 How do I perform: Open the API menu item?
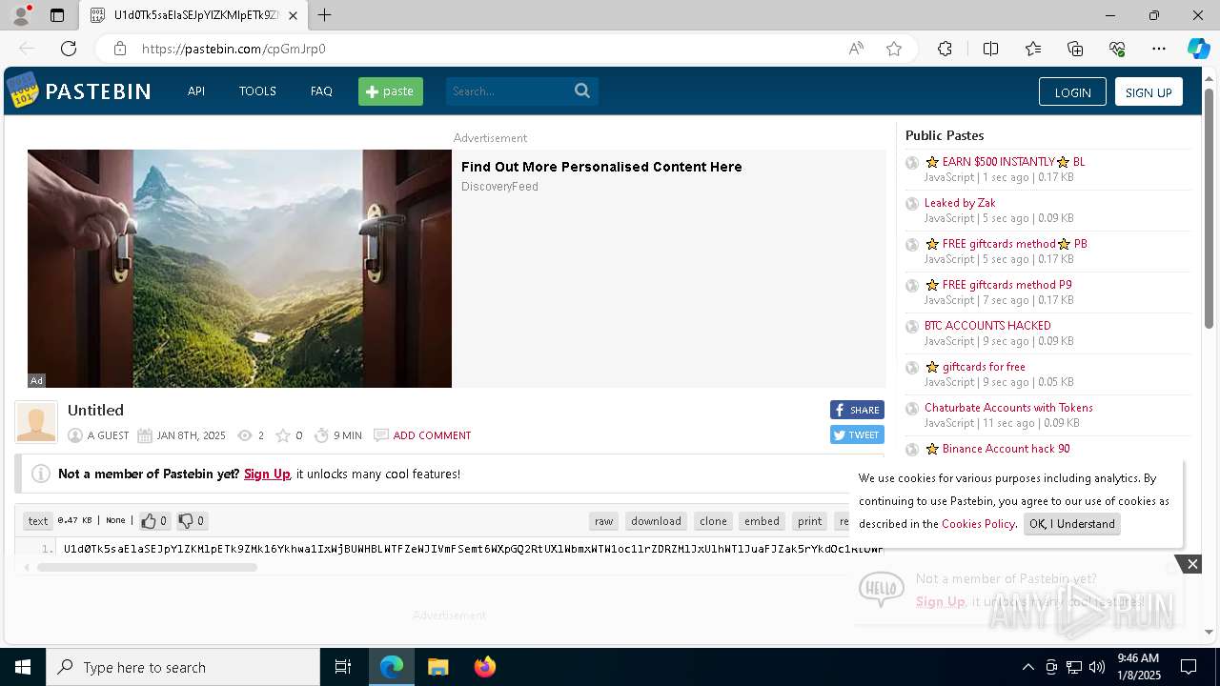tap(196, 91)
